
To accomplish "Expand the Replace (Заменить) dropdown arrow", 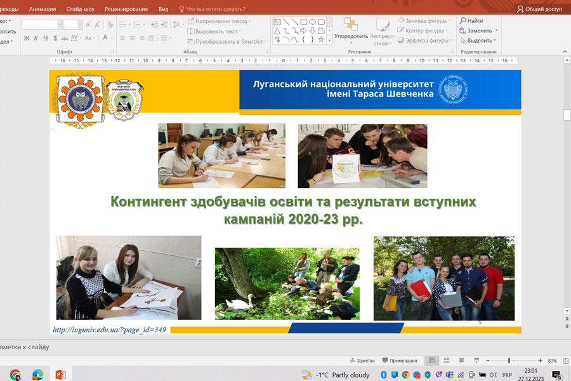I will (x=496, y=30).
